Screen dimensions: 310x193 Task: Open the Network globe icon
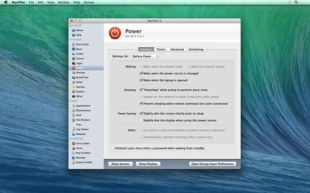74,134
